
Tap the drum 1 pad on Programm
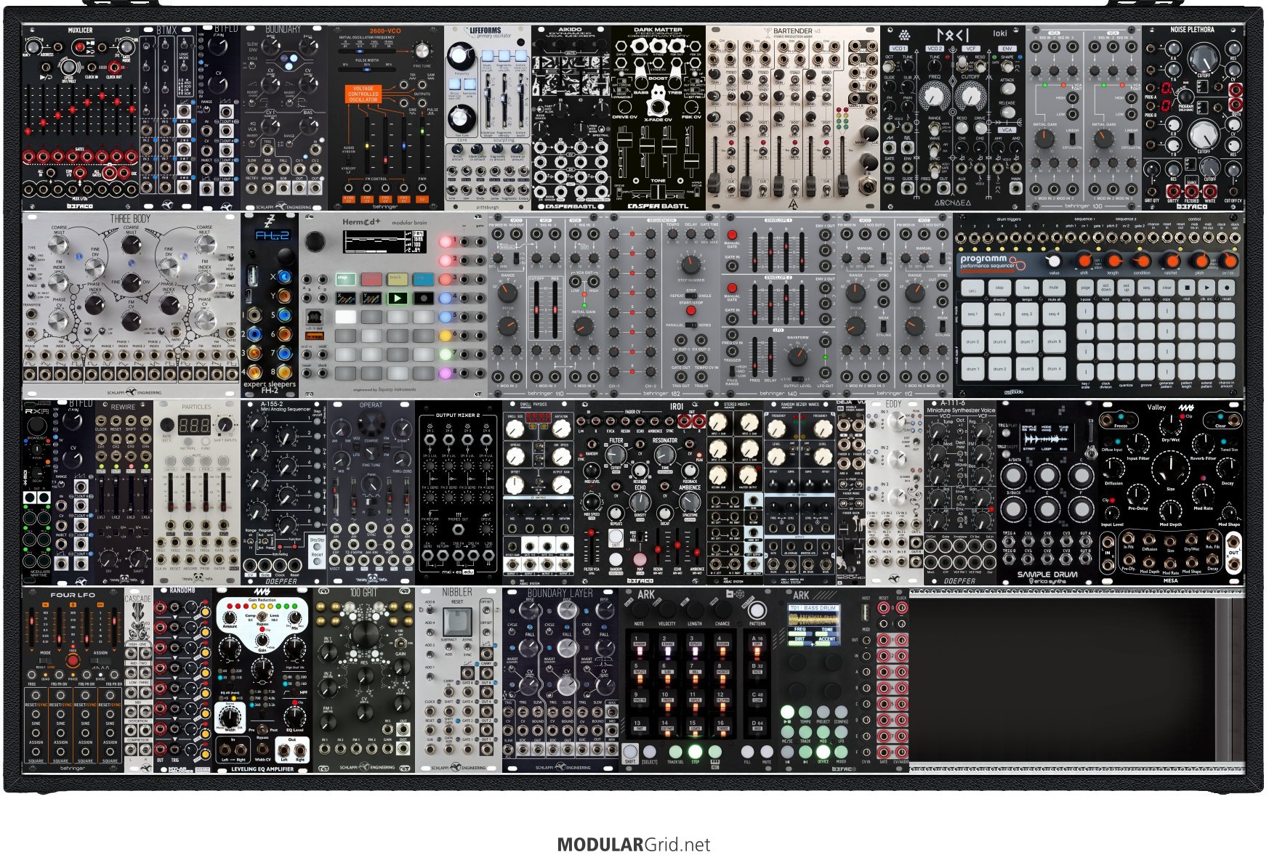[x=972, y=369]
